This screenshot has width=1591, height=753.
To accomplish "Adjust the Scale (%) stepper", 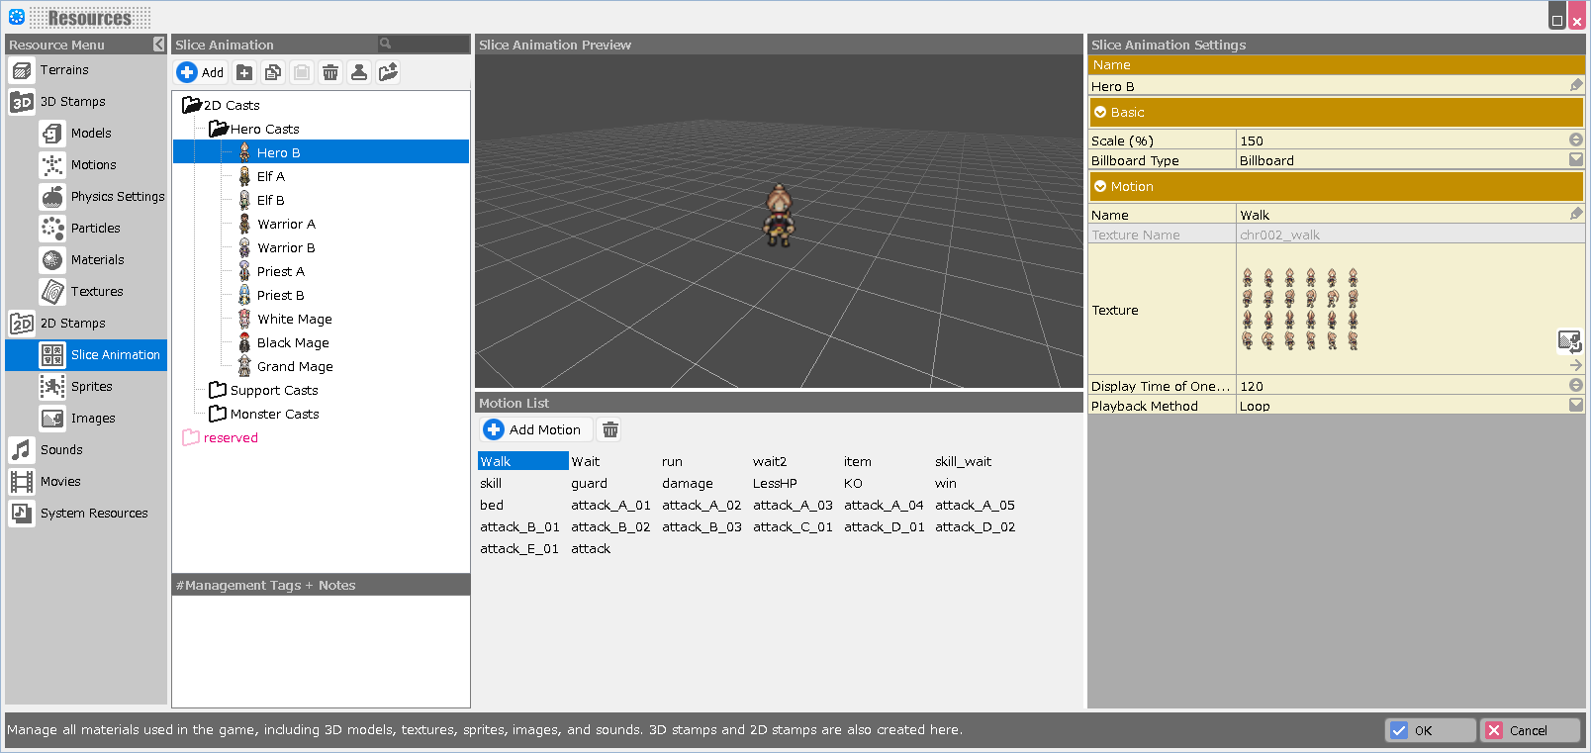I will coord(1576,141).
